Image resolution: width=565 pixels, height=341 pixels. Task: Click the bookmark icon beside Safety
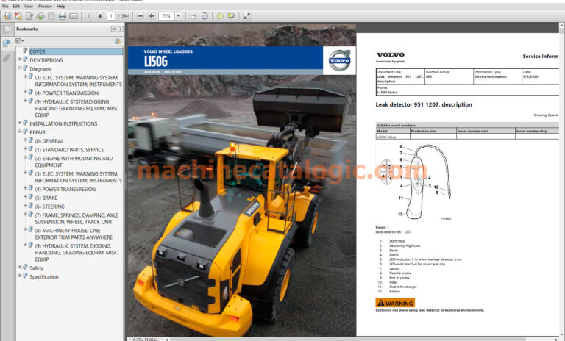25,268
